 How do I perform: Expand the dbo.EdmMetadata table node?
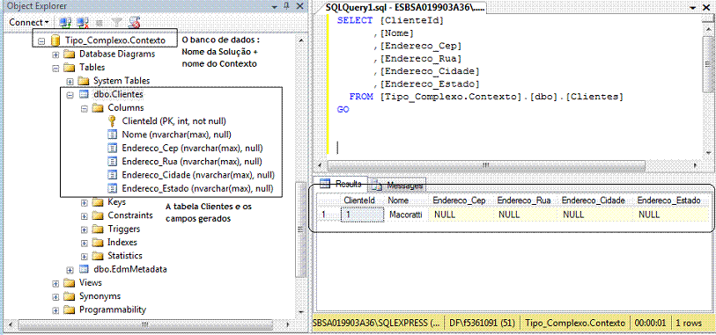[70, 269]
